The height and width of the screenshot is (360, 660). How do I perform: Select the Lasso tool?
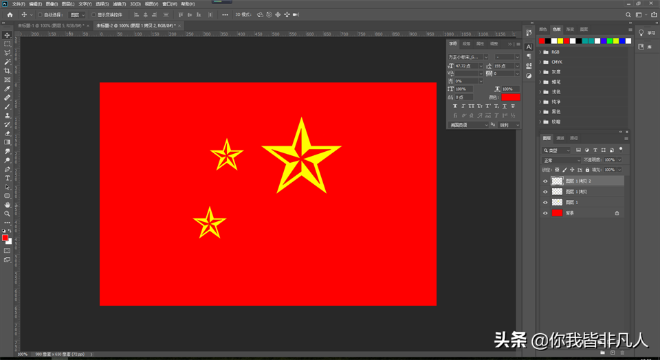[7, 53]
